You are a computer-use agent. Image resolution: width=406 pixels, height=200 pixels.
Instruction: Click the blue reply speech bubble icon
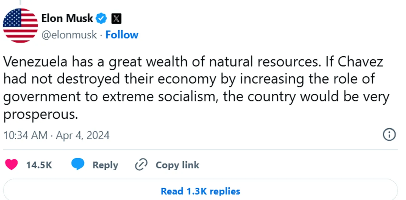(x=78, y=165)
